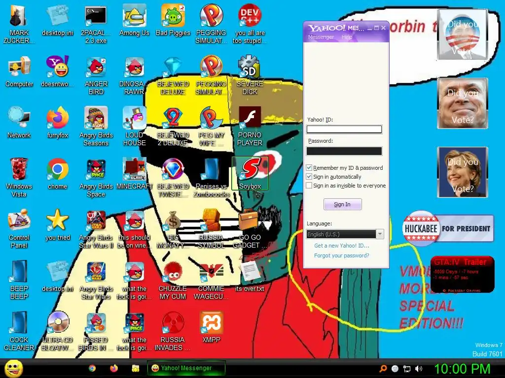The width and height of the screenshot is (505, 378).
Task: Launch the chome Chrome shortcut
Action: coord(58,174)
